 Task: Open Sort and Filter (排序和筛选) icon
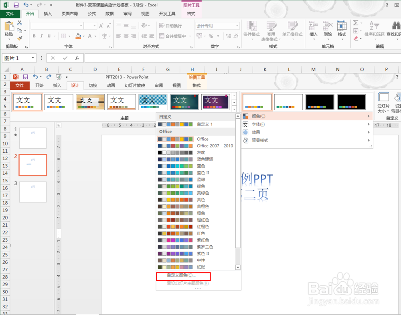point(374,26)
